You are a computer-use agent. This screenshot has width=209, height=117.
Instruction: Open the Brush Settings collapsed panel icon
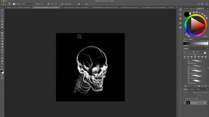tap(181, 14)
